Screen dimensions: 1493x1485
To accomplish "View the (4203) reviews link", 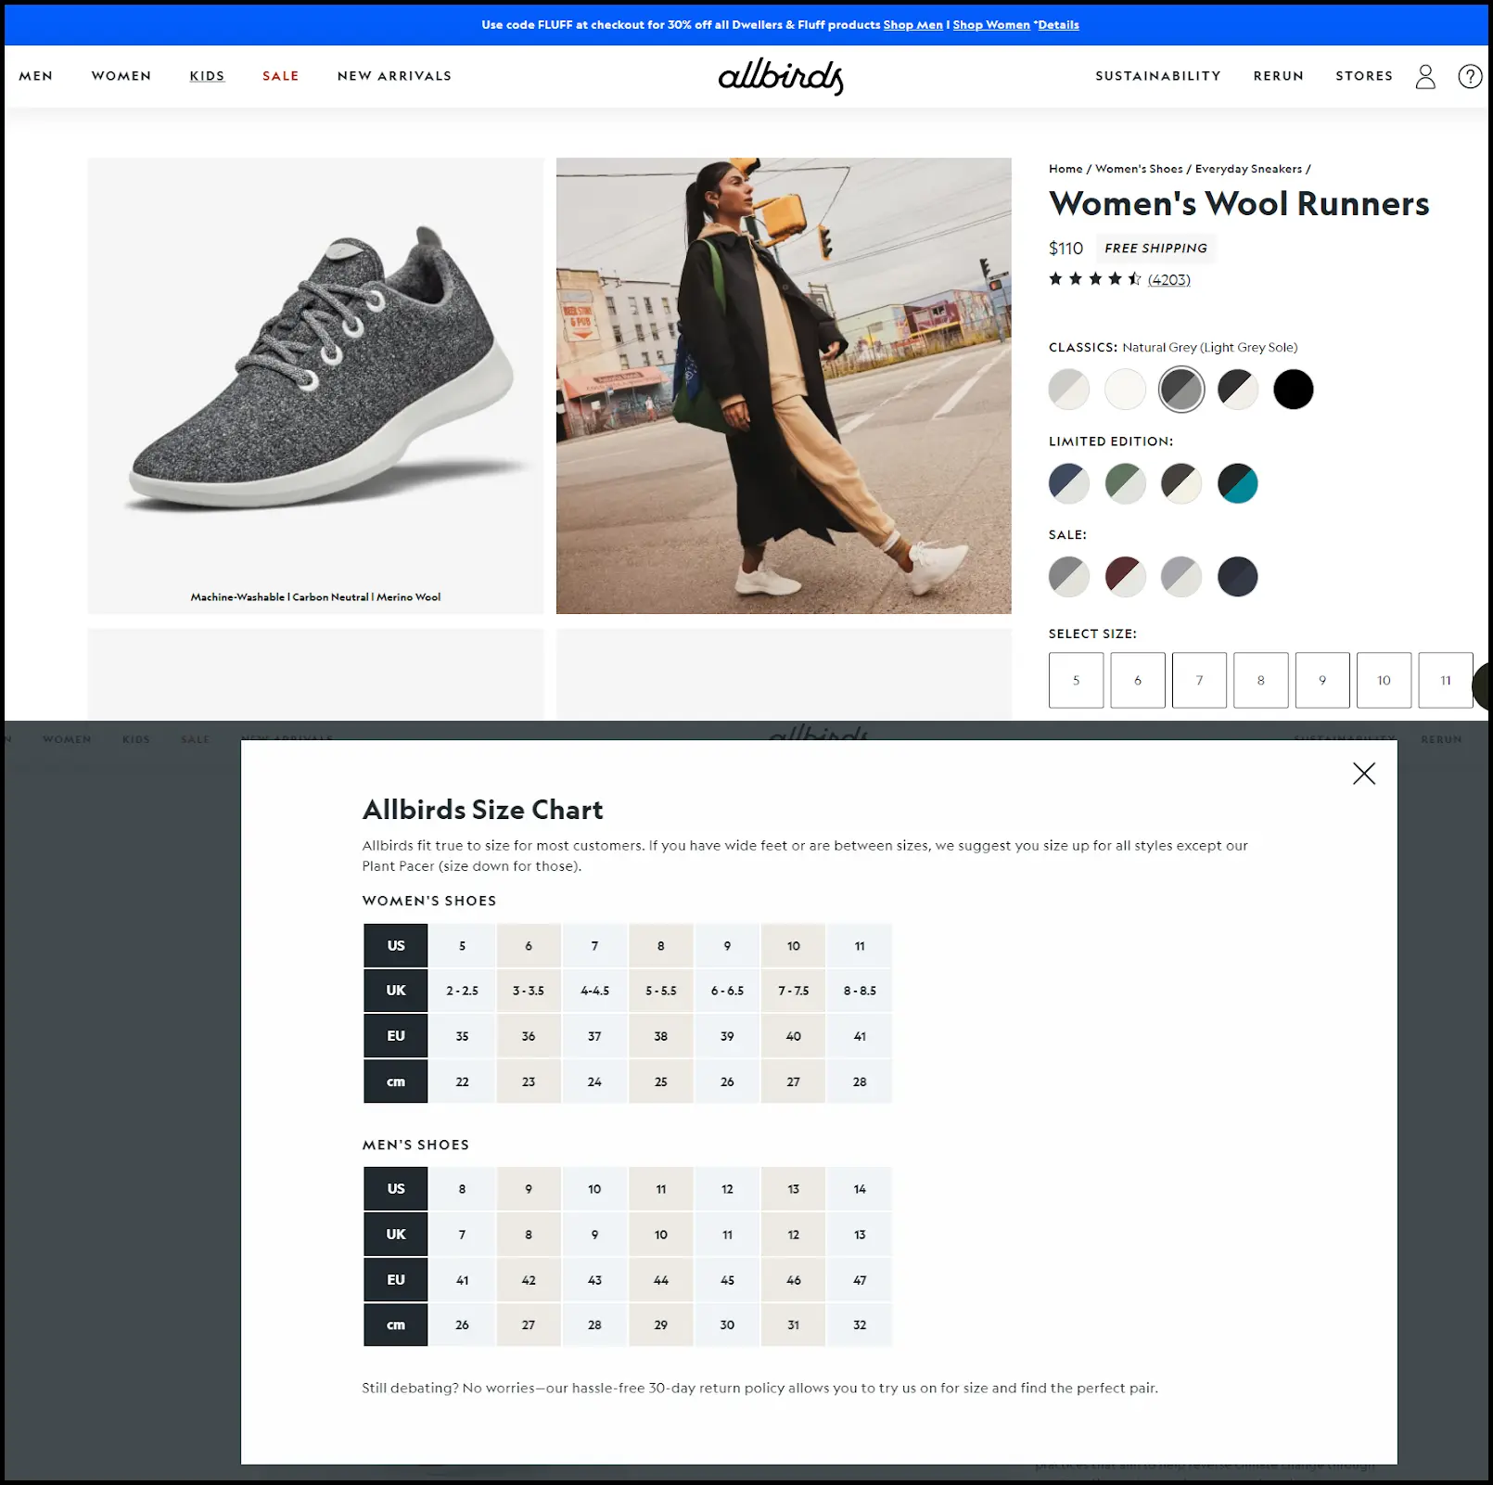I will (x=1168, y=280).
